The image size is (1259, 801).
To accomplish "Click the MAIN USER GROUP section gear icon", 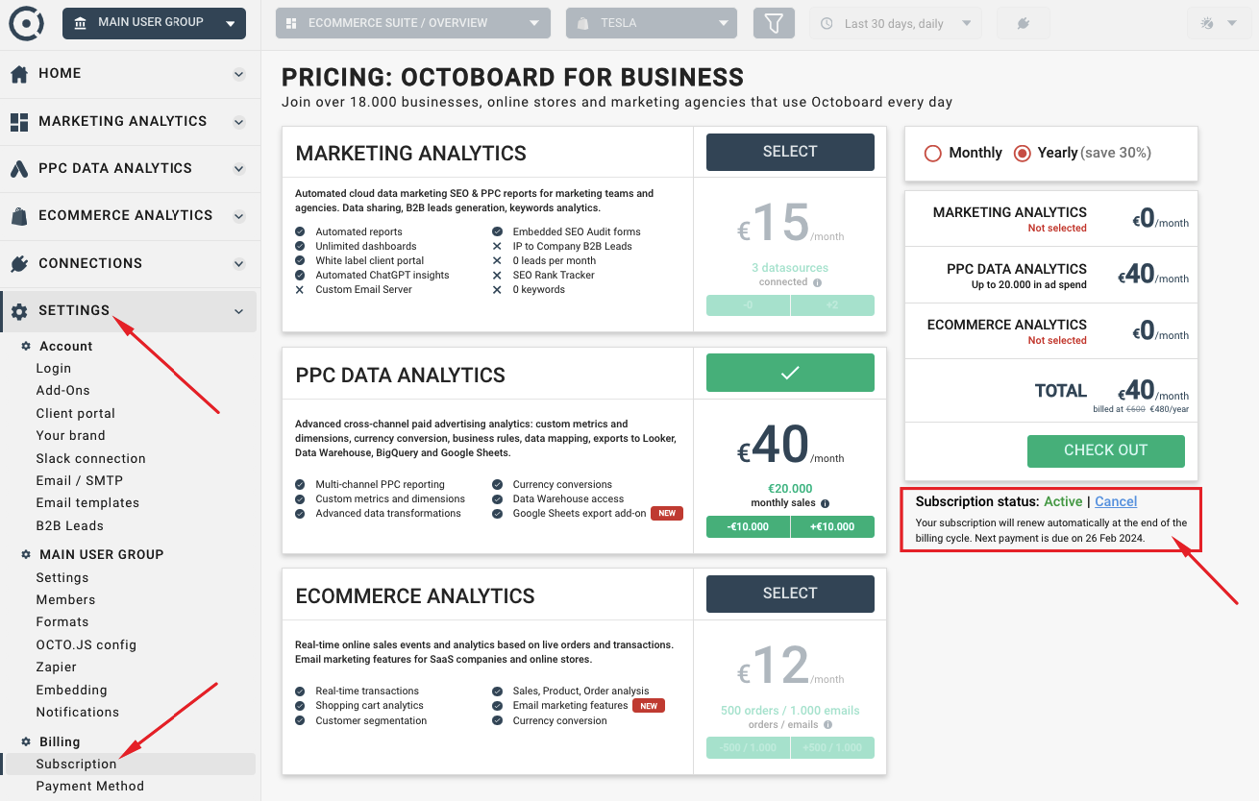I will tap(27, 554).
